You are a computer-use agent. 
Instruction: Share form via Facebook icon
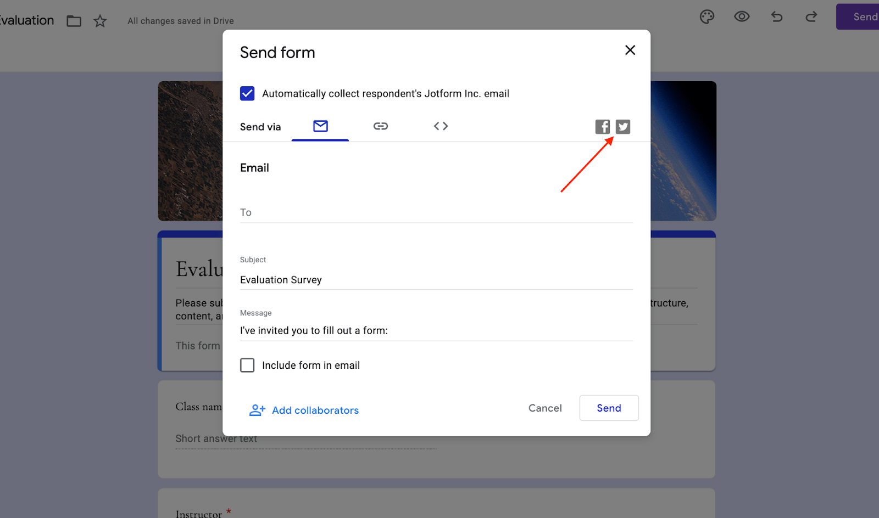coord(602,127)
